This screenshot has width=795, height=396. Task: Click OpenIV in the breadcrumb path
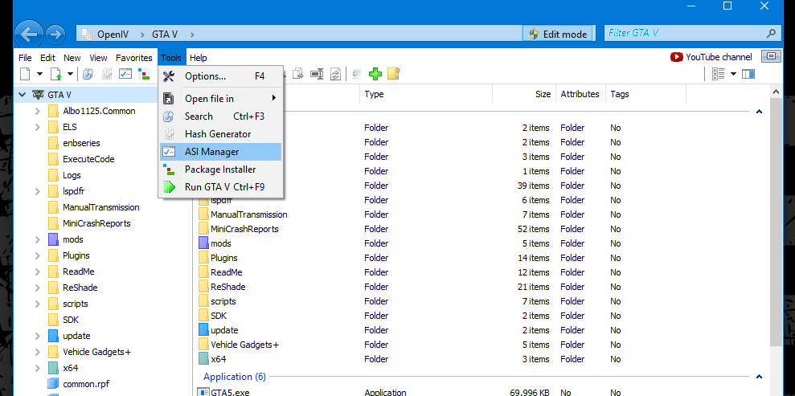point(113,35)
